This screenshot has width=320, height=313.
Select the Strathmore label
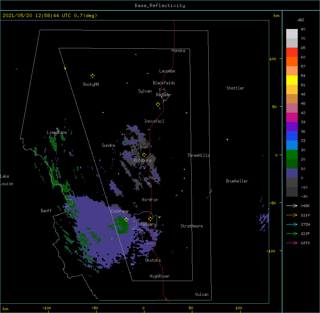192,226
